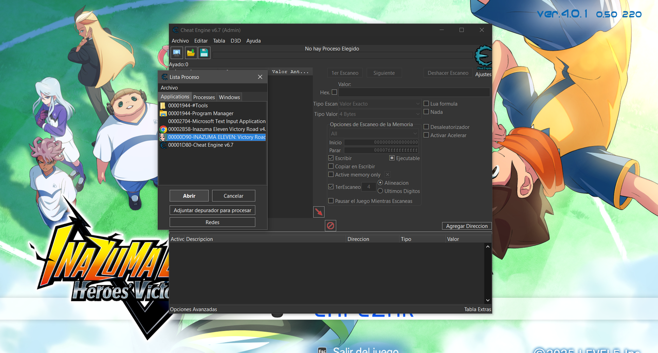Click the Descripcion column header
This screenshot has height=353, width=658.
click(x=199, y=239)
